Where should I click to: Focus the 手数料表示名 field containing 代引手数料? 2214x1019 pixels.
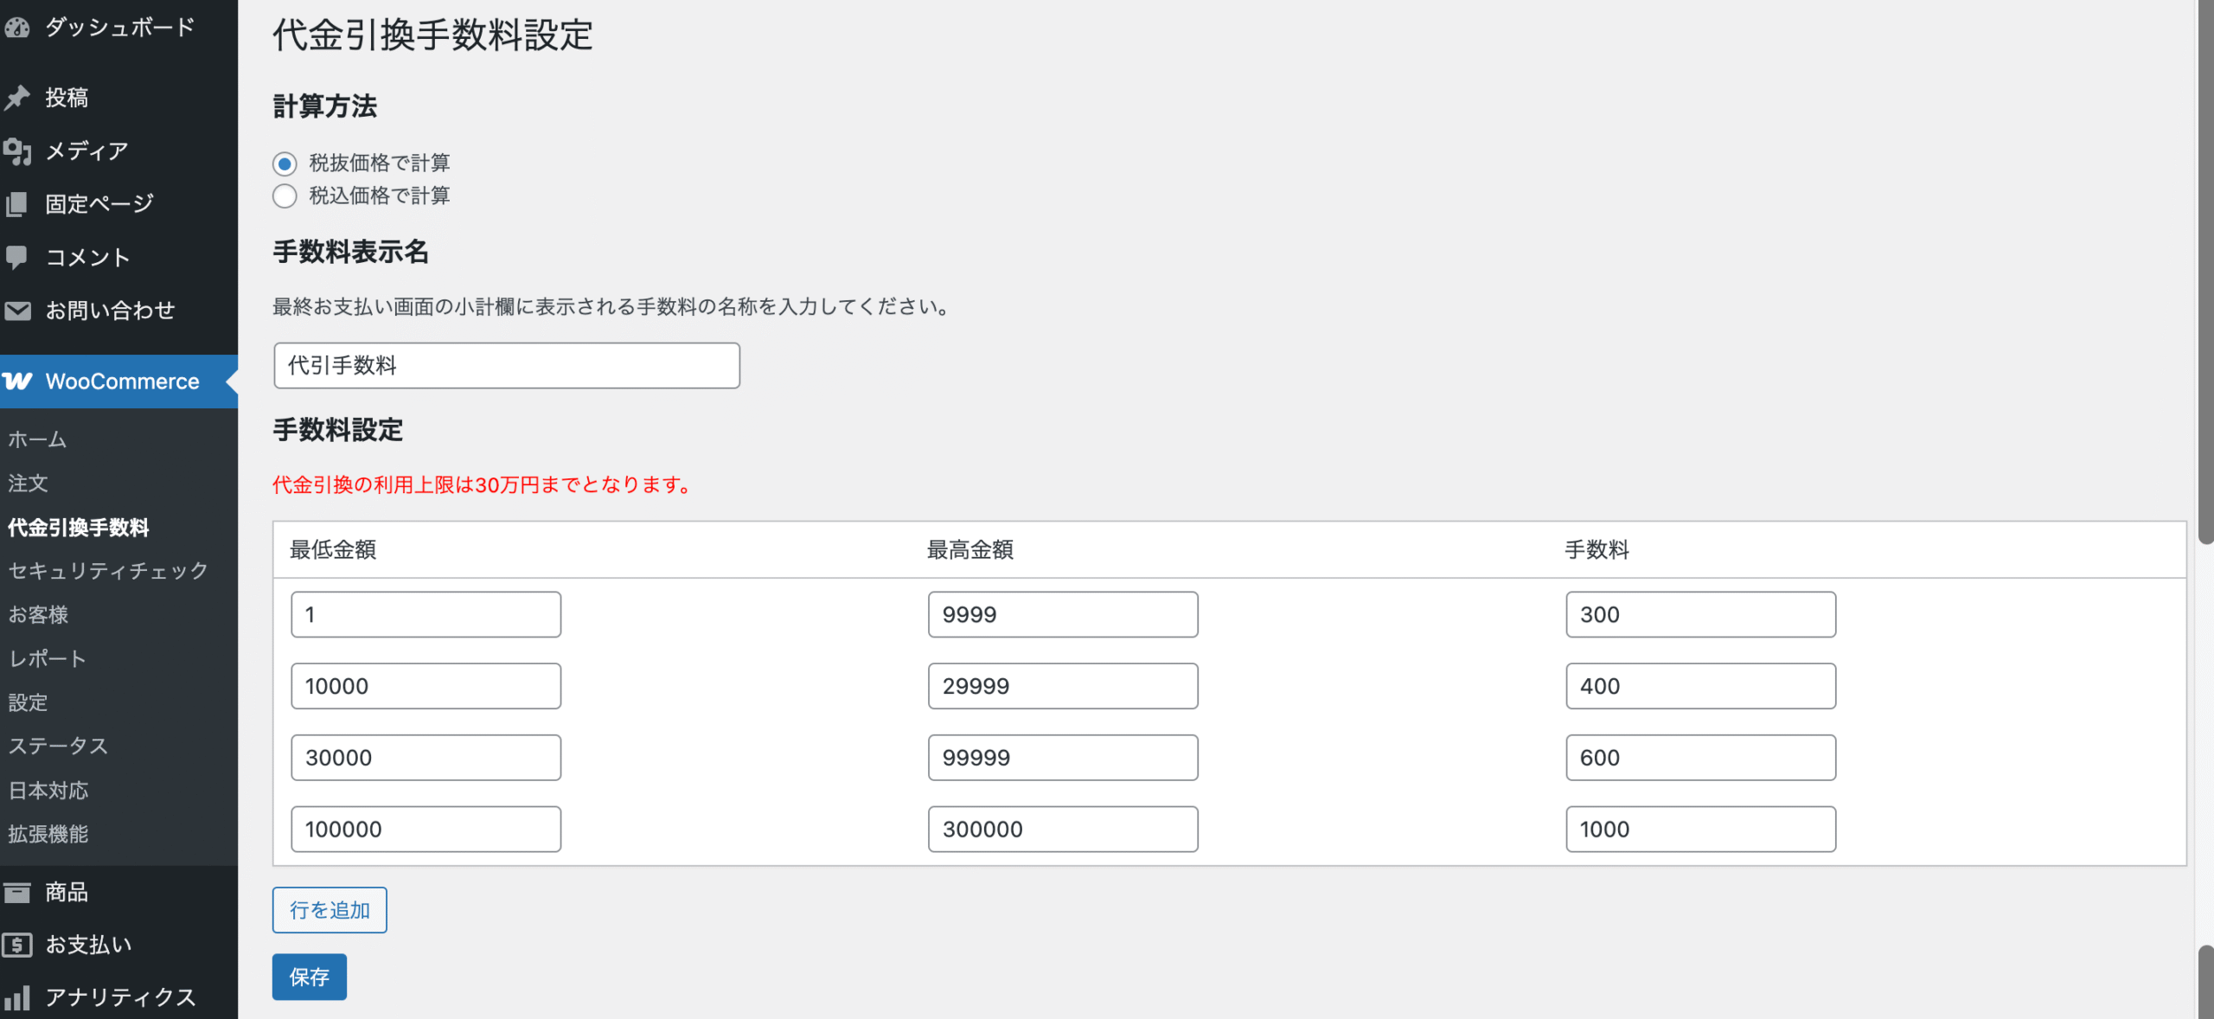507,366
